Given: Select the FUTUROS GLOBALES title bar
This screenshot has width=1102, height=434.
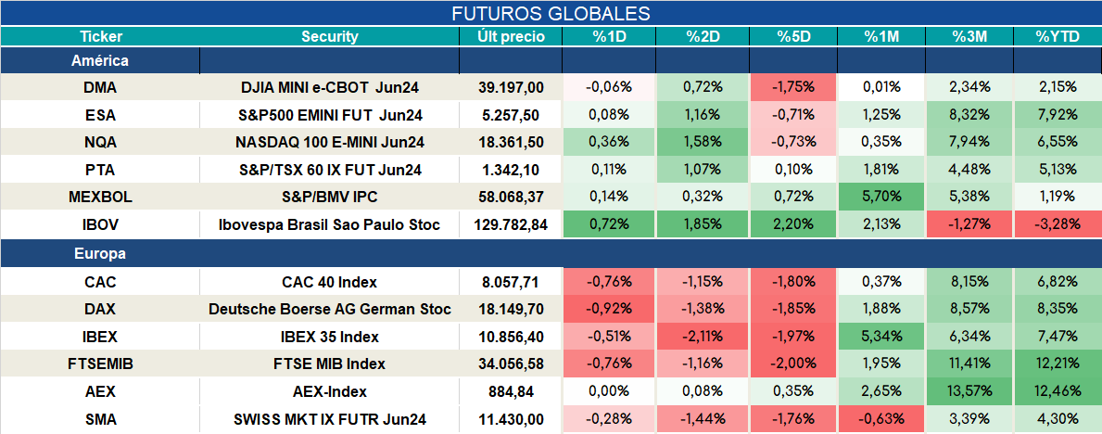Looking at the screenshot, I should [x=551, y=13].
